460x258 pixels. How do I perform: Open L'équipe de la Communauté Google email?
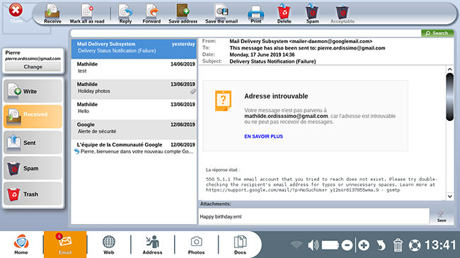click(x=134, y=149)
